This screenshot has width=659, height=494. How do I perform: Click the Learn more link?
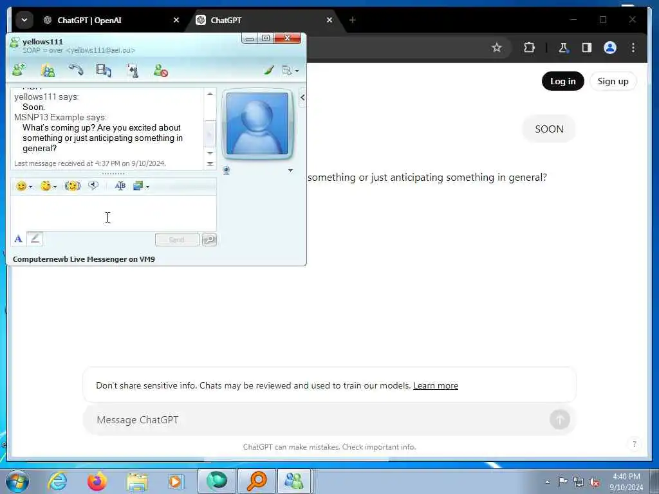pos(436,386)
